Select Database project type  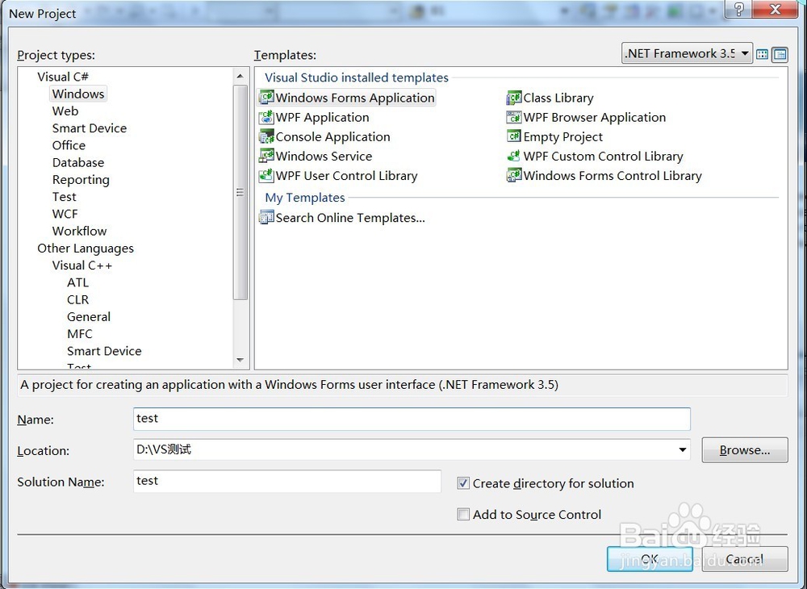coord(78,162)
